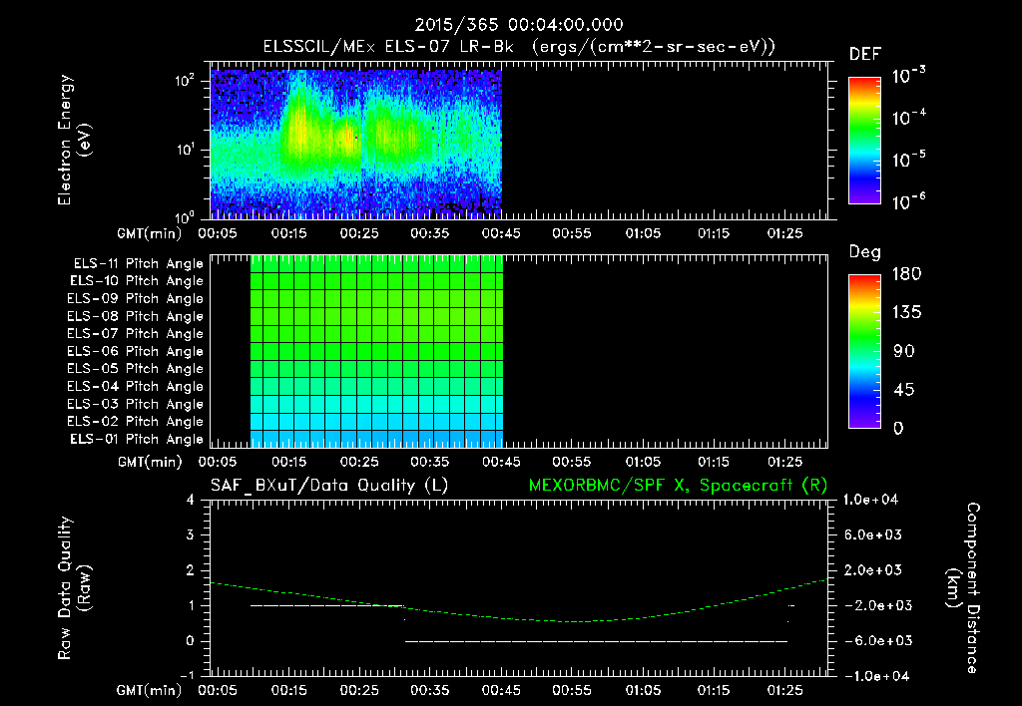Click the SAF_BXuT/Data Quality (L) title

tap(329, 486)
